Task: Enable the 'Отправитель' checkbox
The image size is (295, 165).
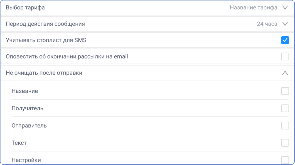Action: [285, 125]
